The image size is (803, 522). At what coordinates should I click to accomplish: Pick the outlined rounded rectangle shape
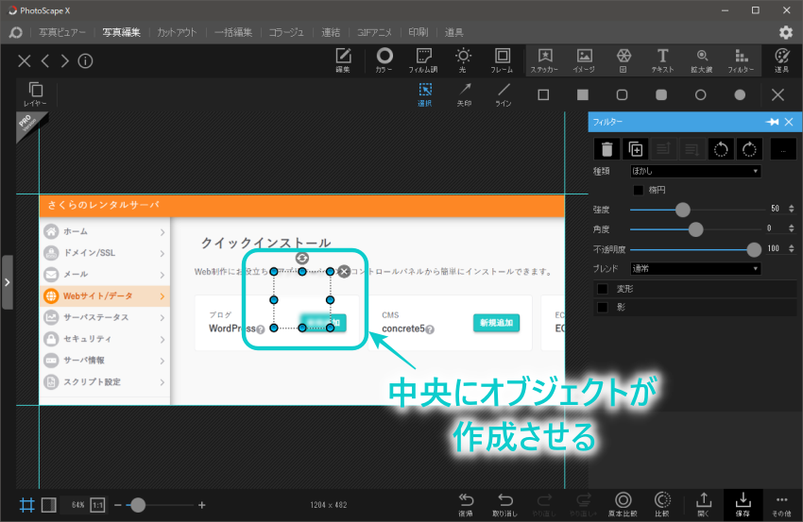click(x=622, y=94)
